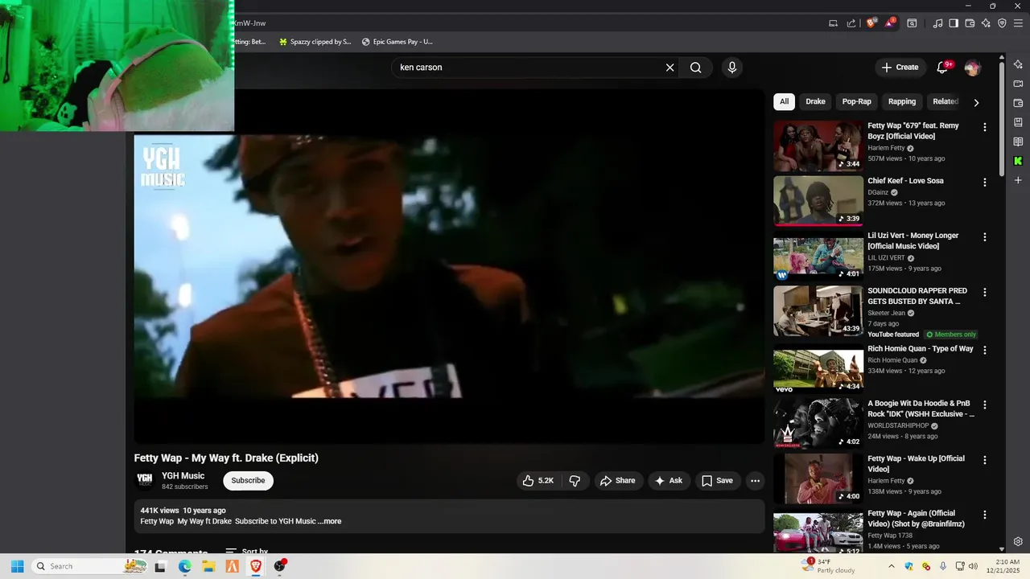Like the video with thumbs up
This screenshot has height=579, width=1030.
[539, 481]
